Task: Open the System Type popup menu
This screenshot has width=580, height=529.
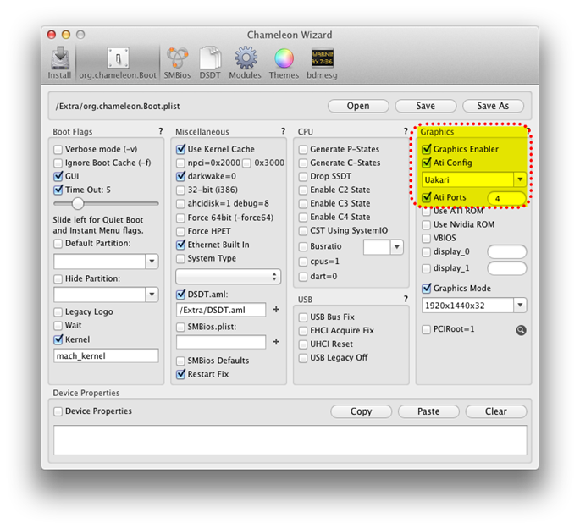Action: pos(228,277)
